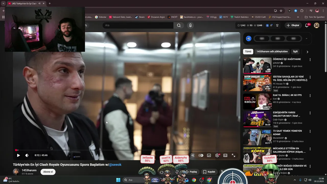Play the paused YouTube video
This screenshot has height=184, width=327.
coord(18,155)
